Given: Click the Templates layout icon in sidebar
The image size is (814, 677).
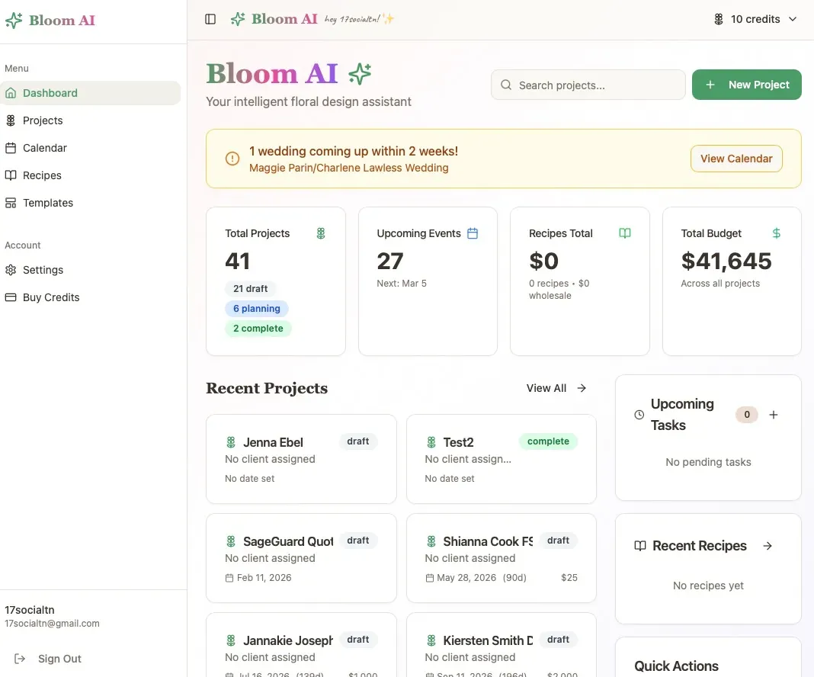Looking at the screenshot, I should point(11,203).
